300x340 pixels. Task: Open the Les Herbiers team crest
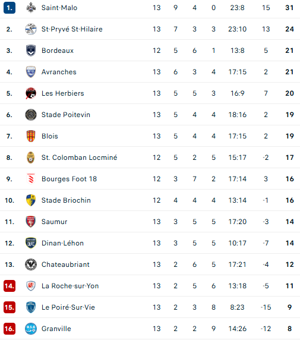pyautogui.click(x=31, y=93)
